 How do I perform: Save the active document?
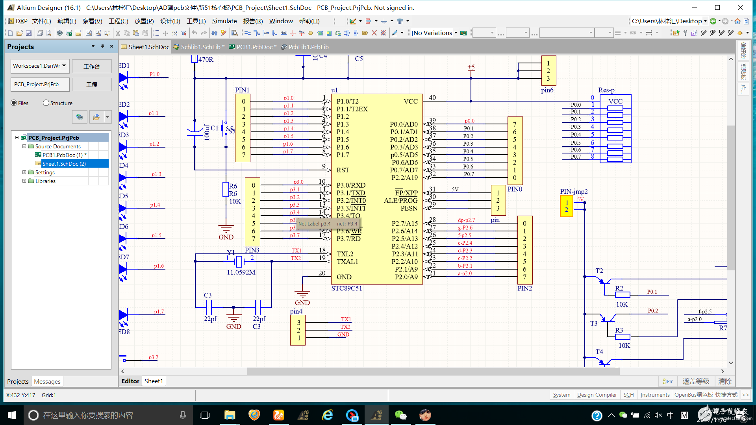coord(29,33)
